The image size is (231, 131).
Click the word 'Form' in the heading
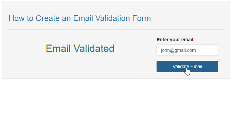(x=142, y=18)
